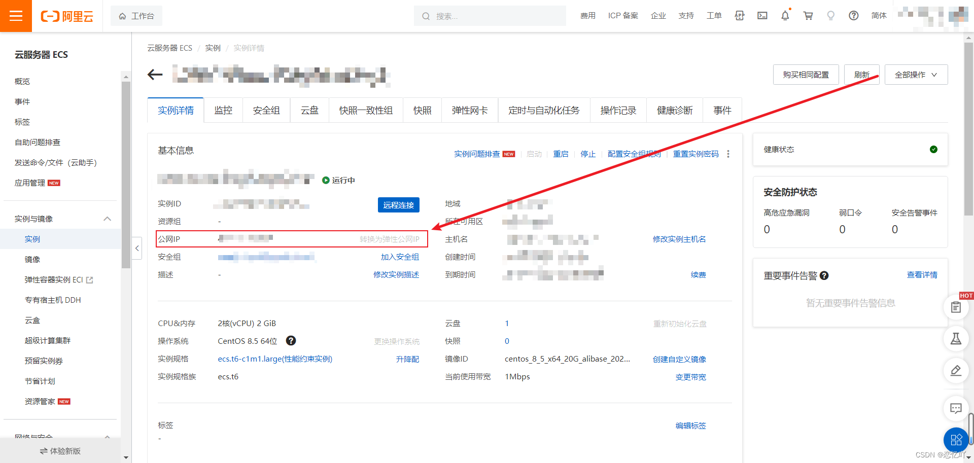Image resolution: width=974 pixels, height=463 pixels.
Task: Open the 费用 header menu
Action: (x=588, y=16)
